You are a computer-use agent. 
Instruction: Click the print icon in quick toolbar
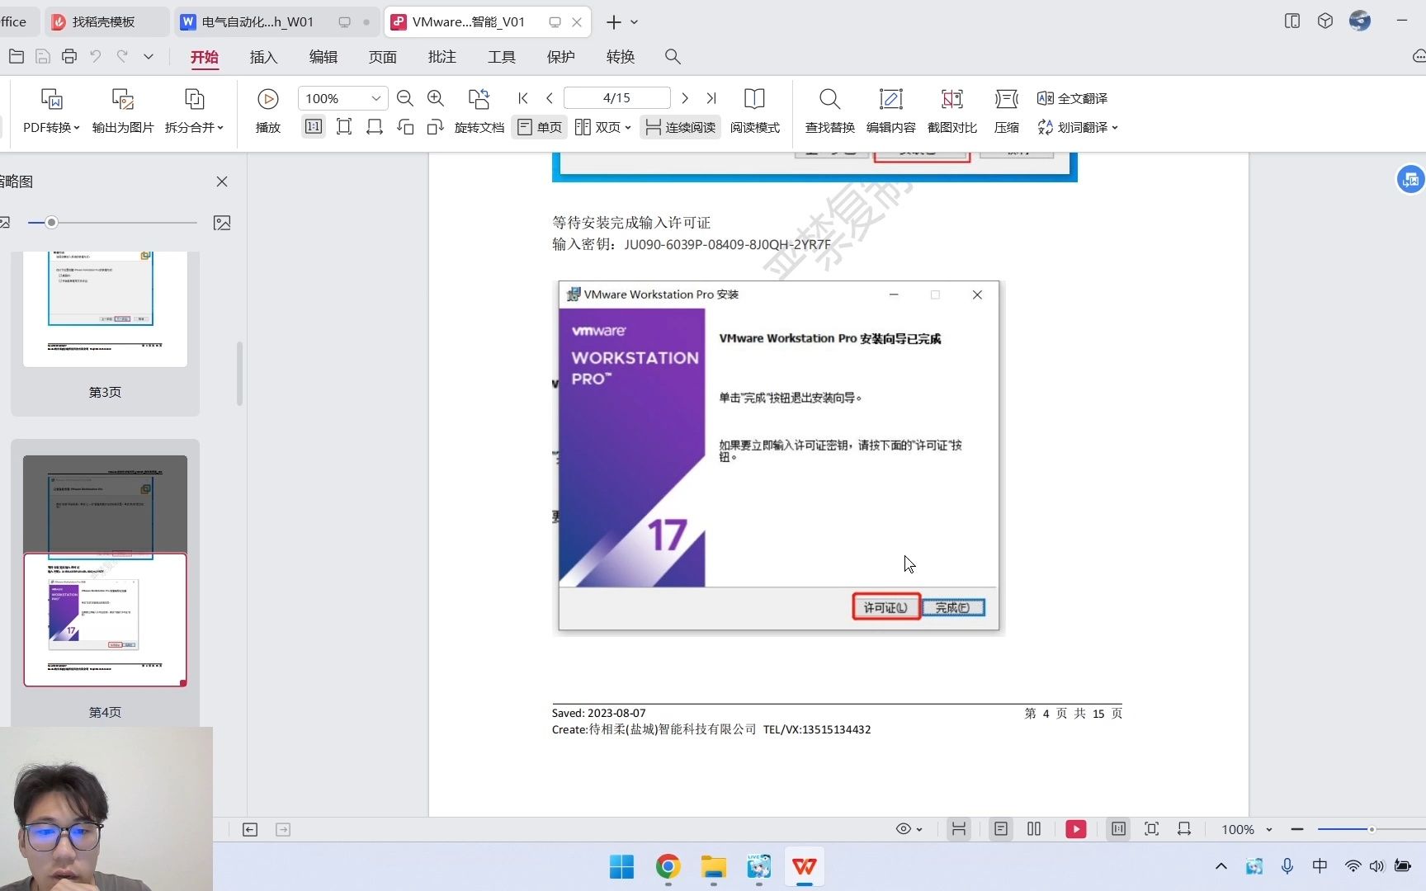[x=69, y=56]
